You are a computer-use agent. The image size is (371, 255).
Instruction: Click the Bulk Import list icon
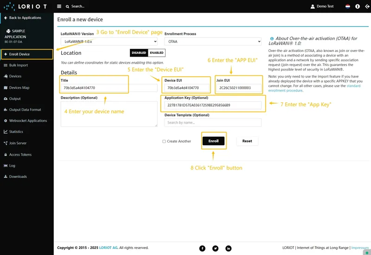tap(6, 65)
